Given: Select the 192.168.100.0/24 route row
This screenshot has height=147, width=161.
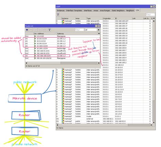Looking at the screenshot, I should [x=62, y=56].
